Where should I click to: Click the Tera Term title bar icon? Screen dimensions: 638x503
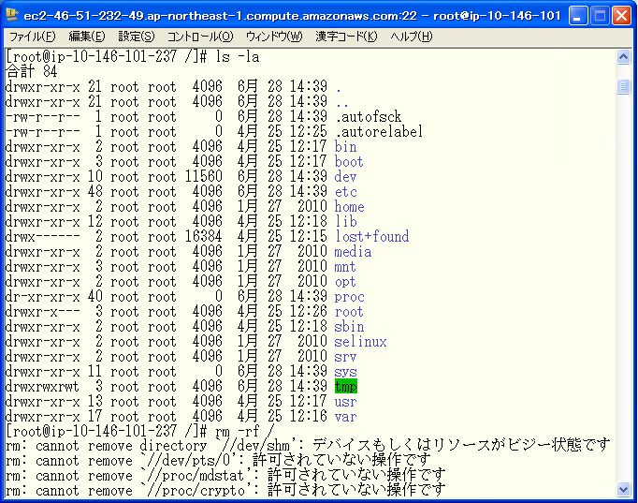12,15
